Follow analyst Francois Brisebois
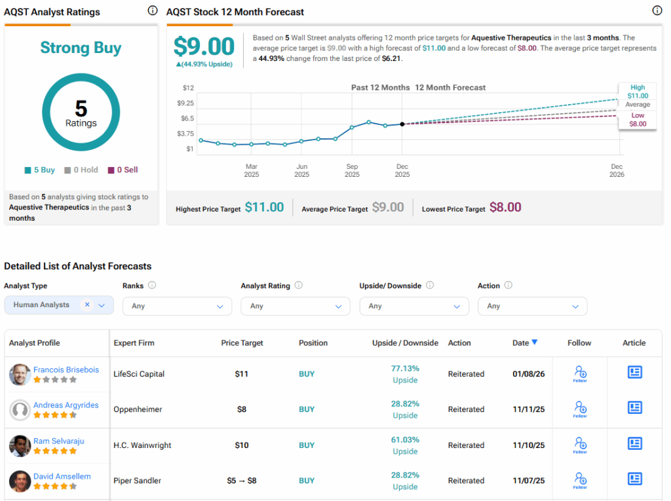Image resolution: width=671 pixels, height=501 pixels. (580, 374)
